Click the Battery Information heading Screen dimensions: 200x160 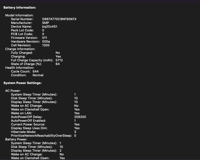(x=20, y=8)
